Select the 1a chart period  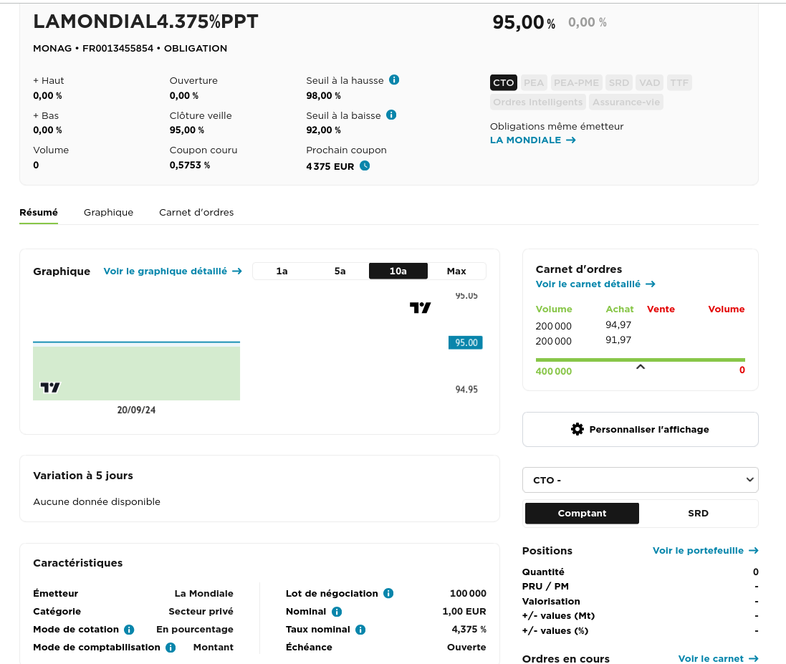[282, 271]
